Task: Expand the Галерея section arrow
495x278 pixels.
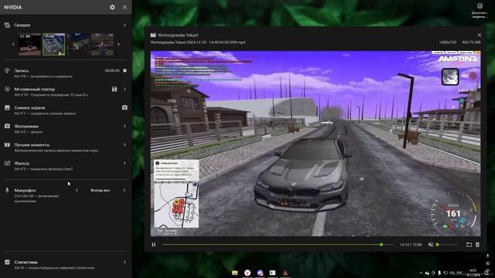Action: (x=125, y=25)
